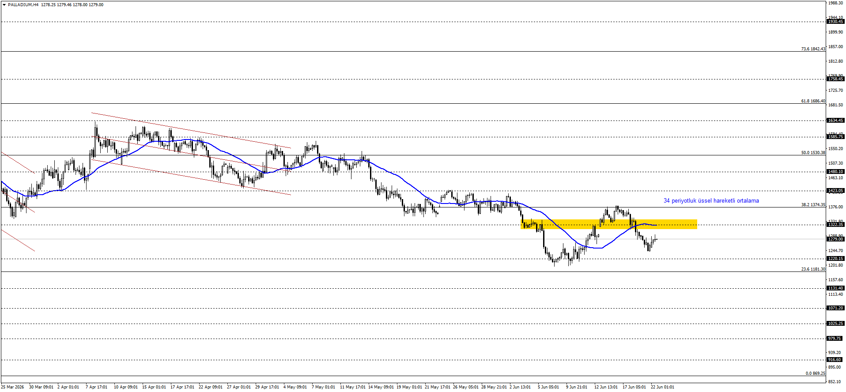Click the small triangle before PALLADIUM,H4

[x=4, y=5]
